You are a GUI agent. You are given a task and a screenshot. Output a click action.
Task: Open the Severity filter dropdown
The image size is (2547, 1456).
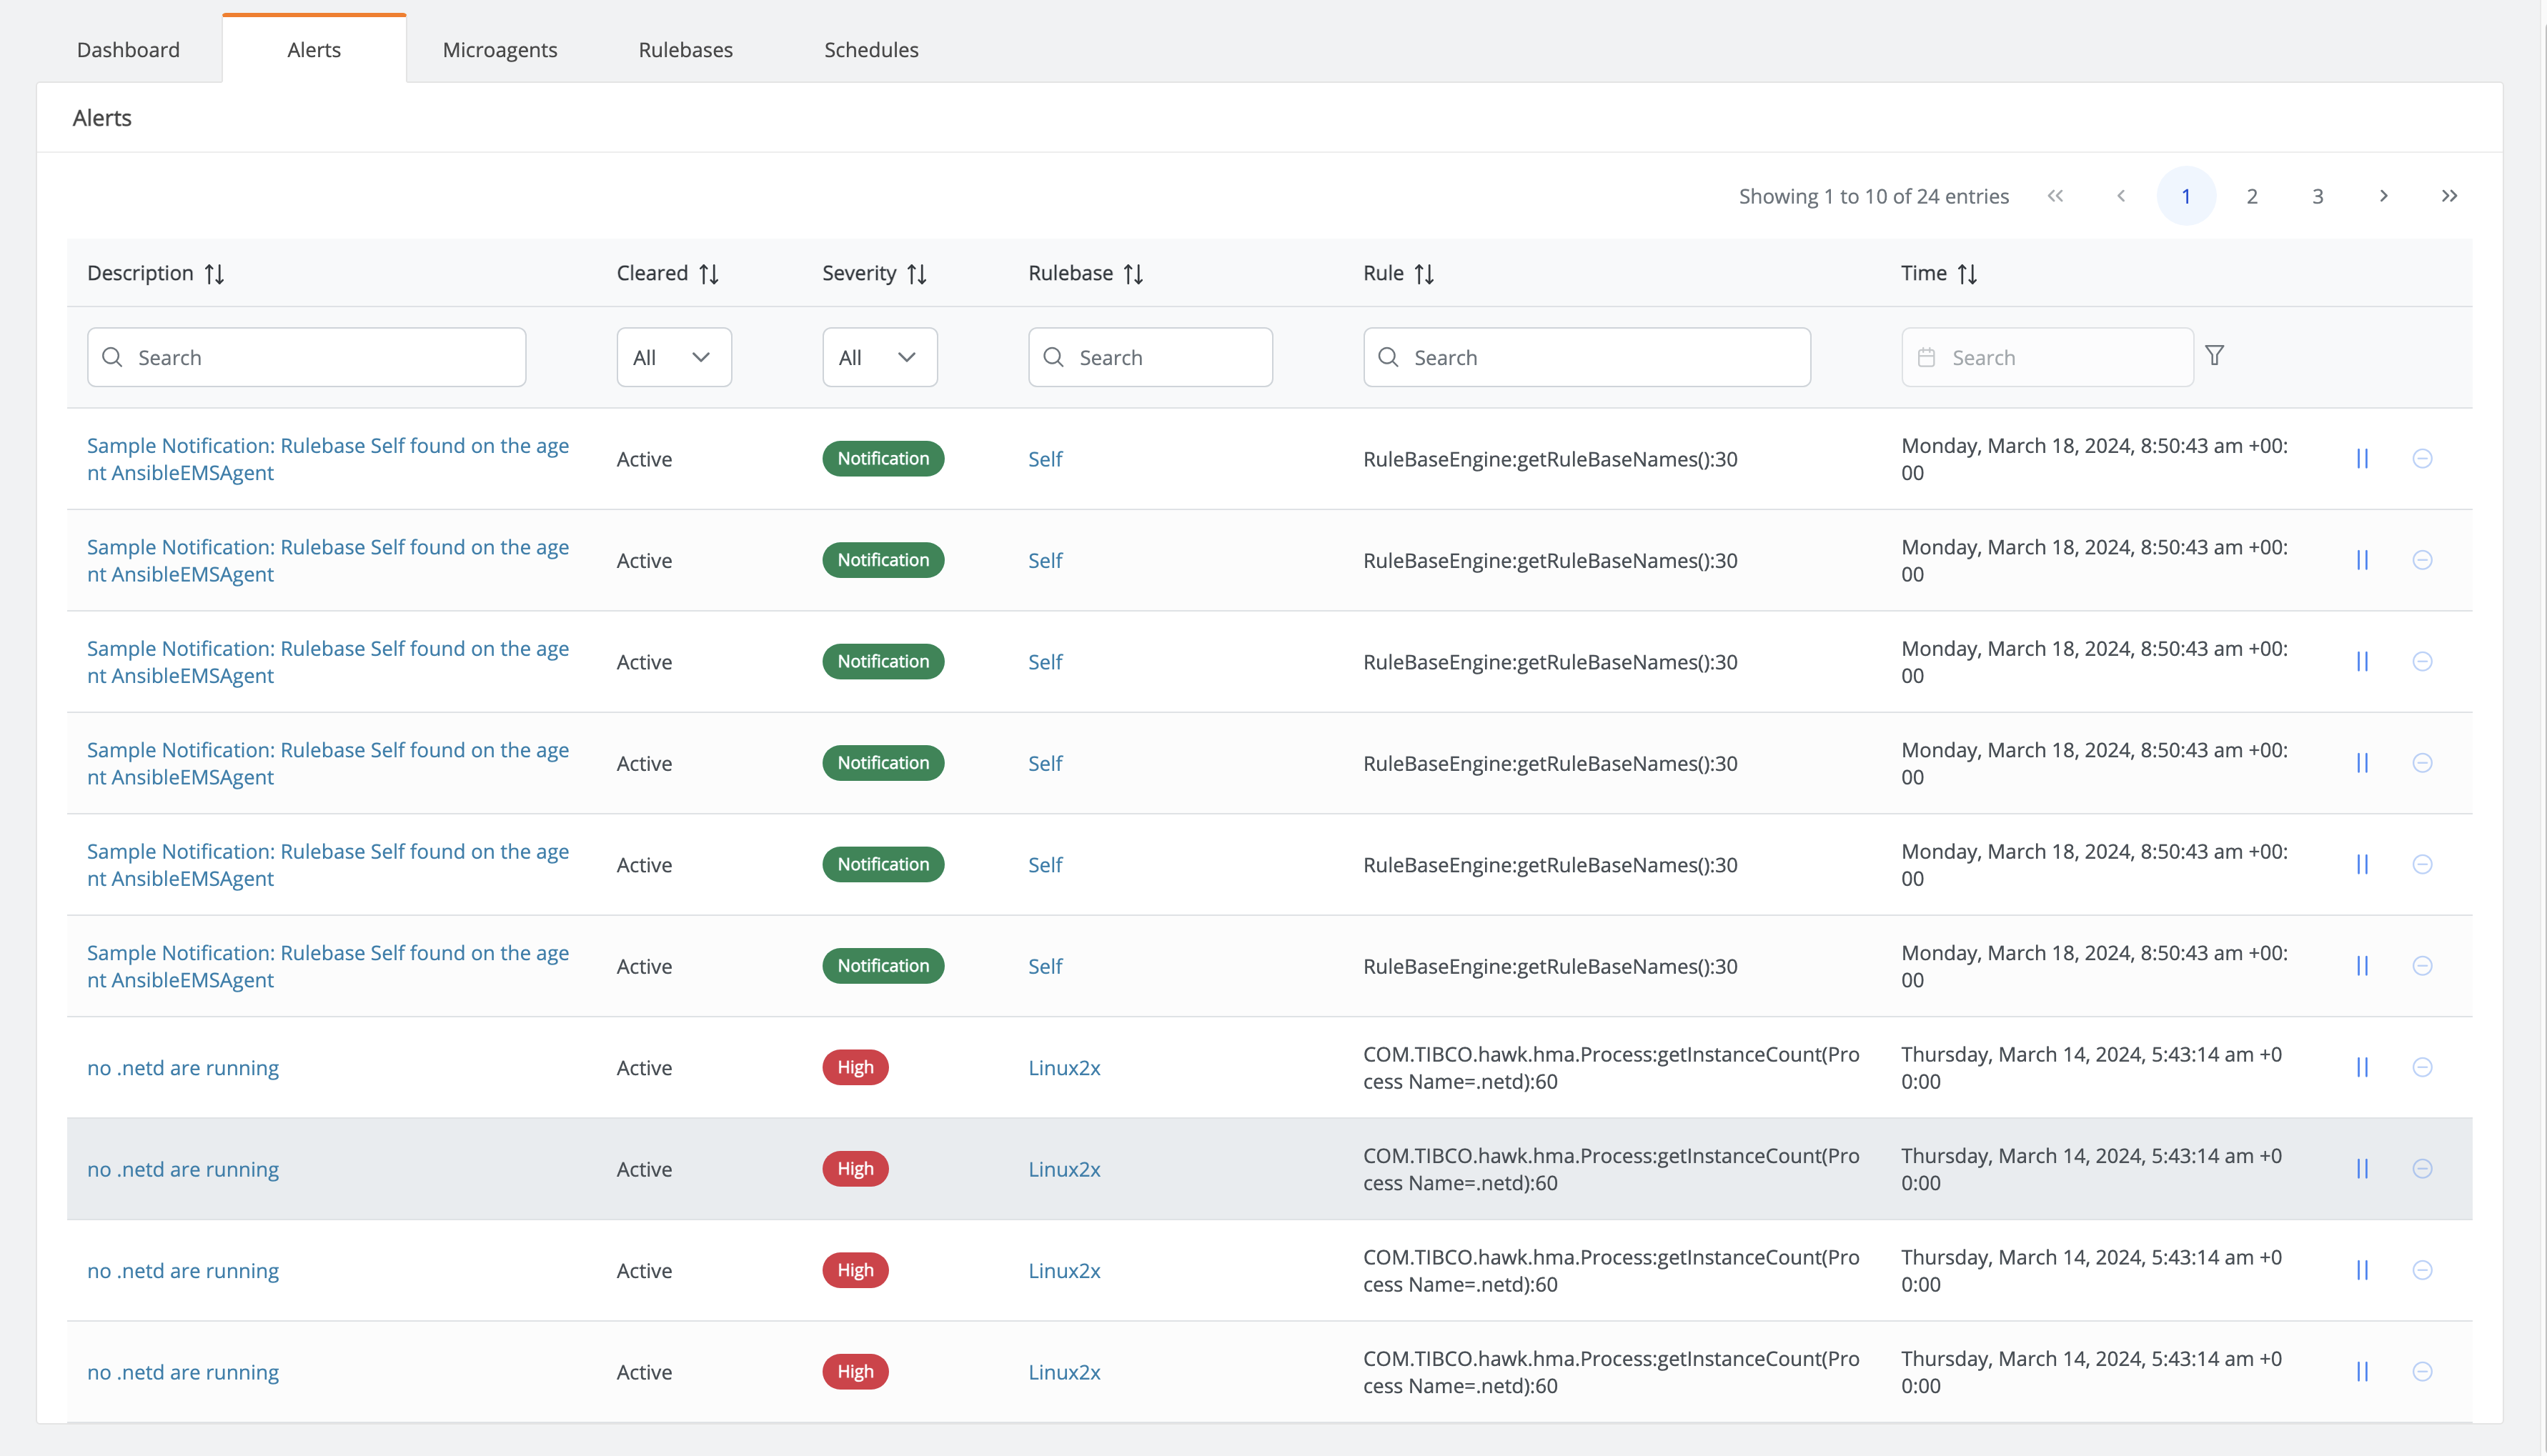pos(879,357)
